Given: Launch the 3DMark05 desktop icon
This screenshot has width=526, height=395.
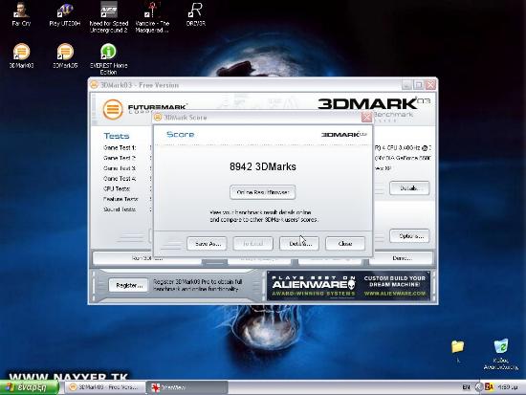Looking at the screenshot, I should (x=65, y=55).
